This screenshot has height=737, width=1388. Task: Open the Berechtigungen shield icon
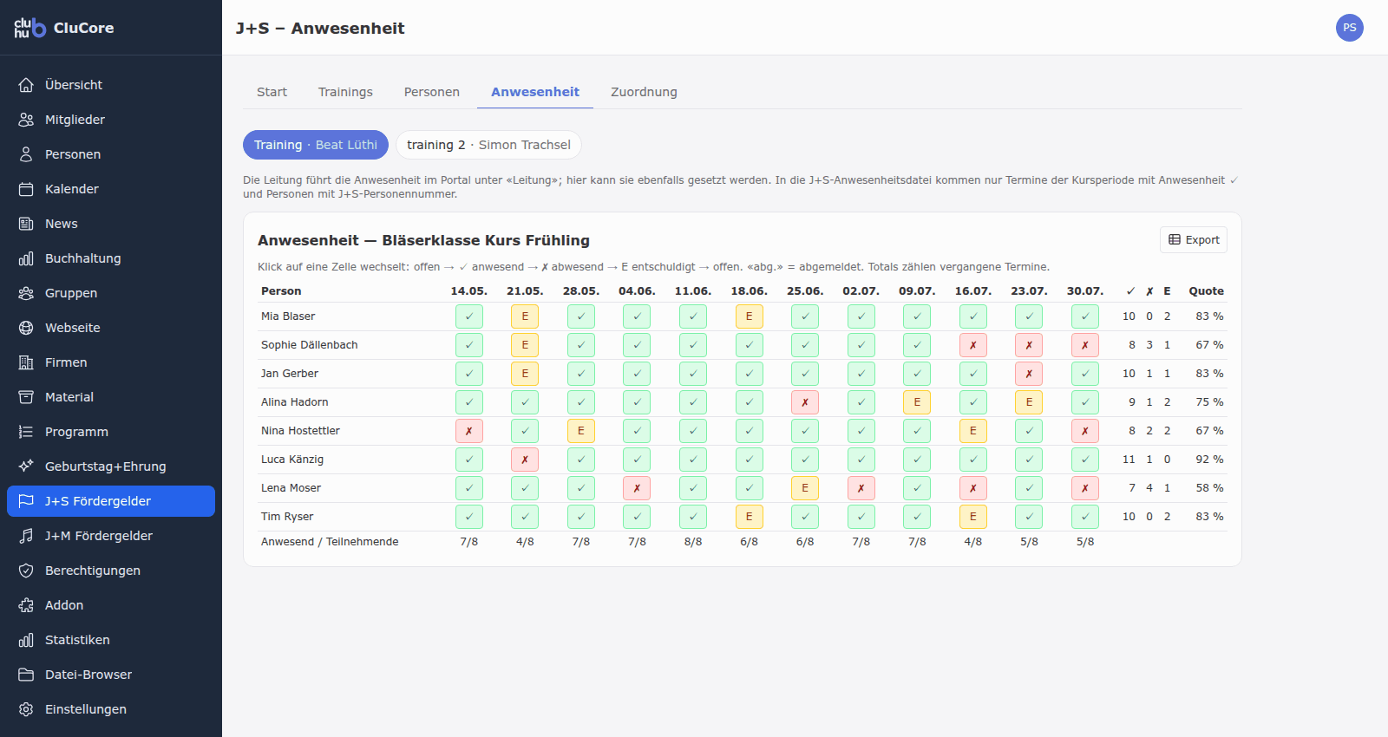[x=26, y=571]
